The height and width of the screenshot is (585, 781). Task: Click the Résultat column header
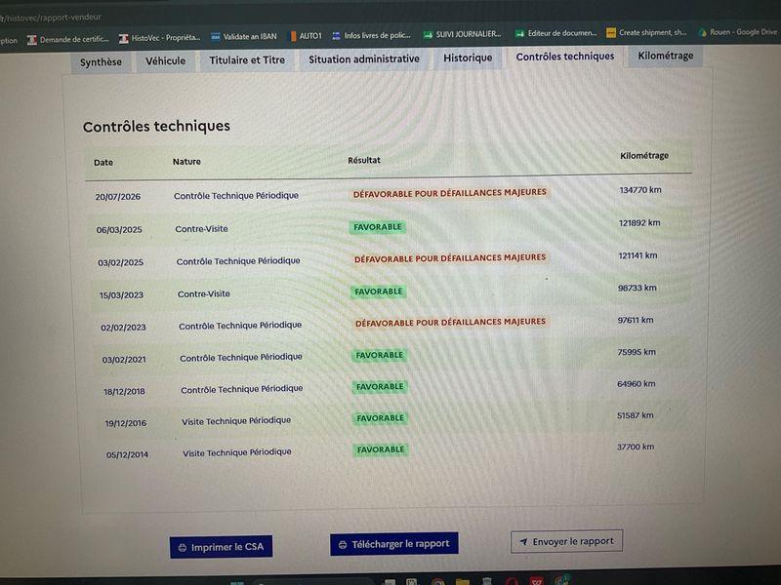[364, 160]
